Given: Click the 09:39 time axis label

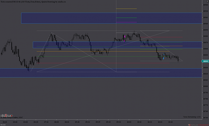Looking at the screenshot, I should pyautogui.click(x=98, y=122).
